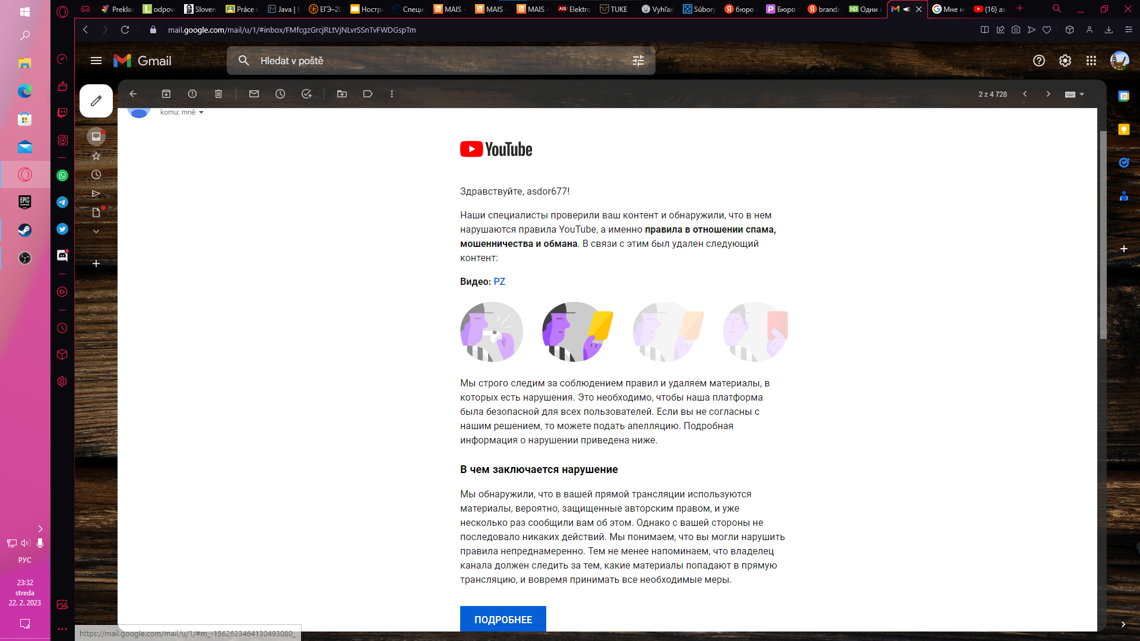Viewport: 1140px width, 641px height.
Task: Open the three-dot More menu in email toolbar
Action: pyautogui.click(x=392, y=94)
